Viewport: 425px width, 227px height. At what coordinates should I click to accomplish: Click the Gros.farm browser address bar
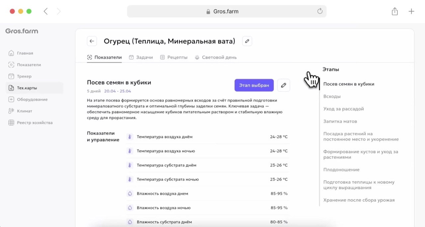point(227,11)
